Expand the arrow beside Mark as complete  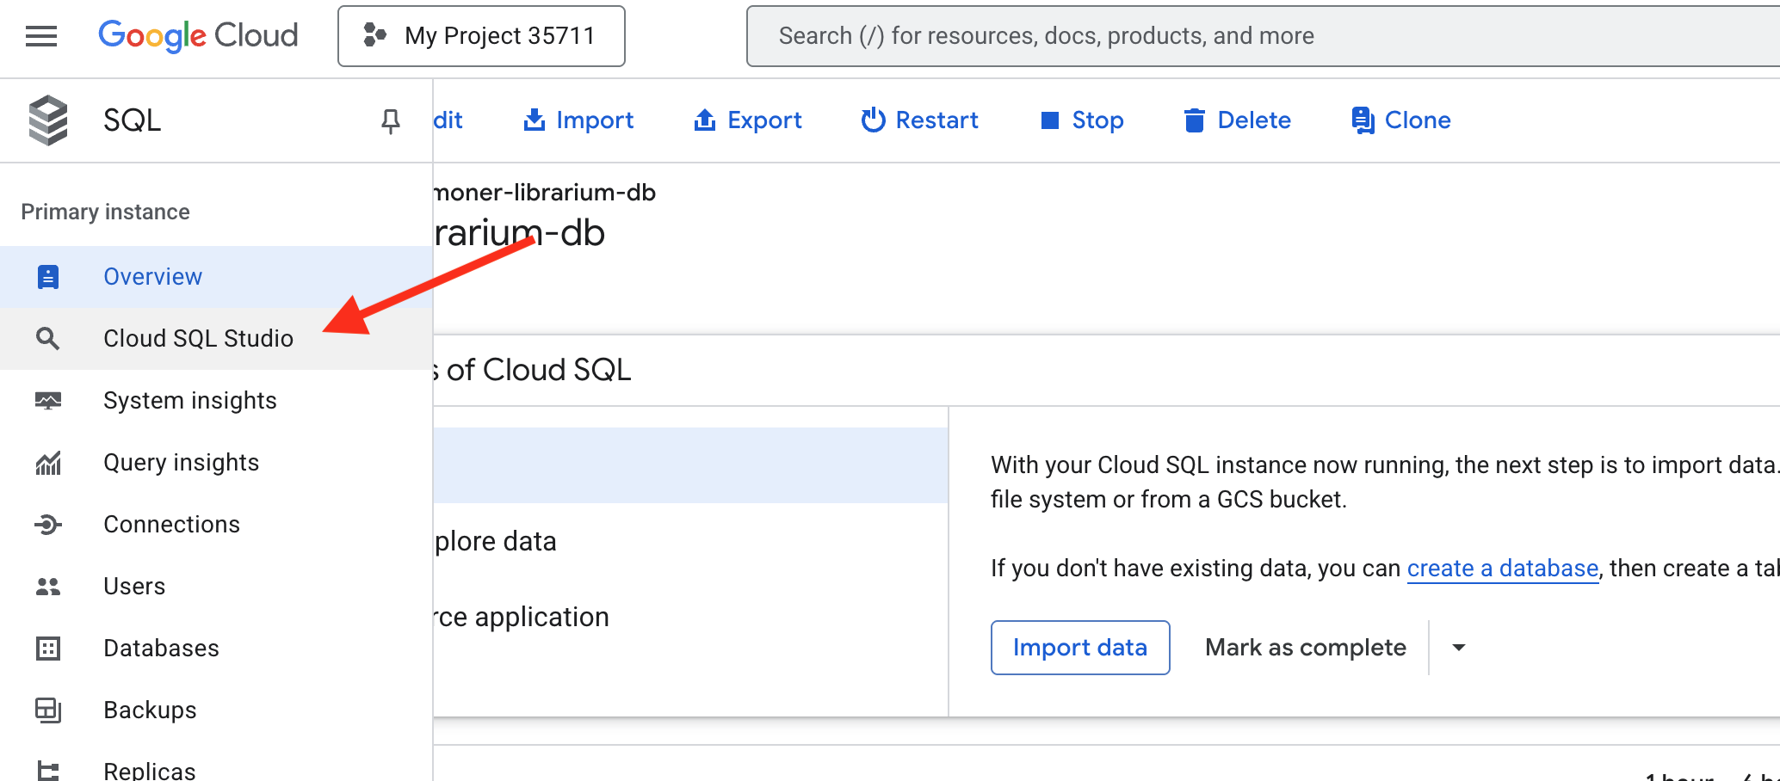[1458, 648]
